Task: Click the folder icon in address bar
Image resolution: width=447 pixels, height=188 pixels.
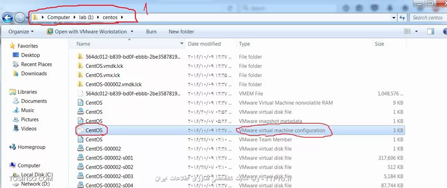Action: (35, 17)
